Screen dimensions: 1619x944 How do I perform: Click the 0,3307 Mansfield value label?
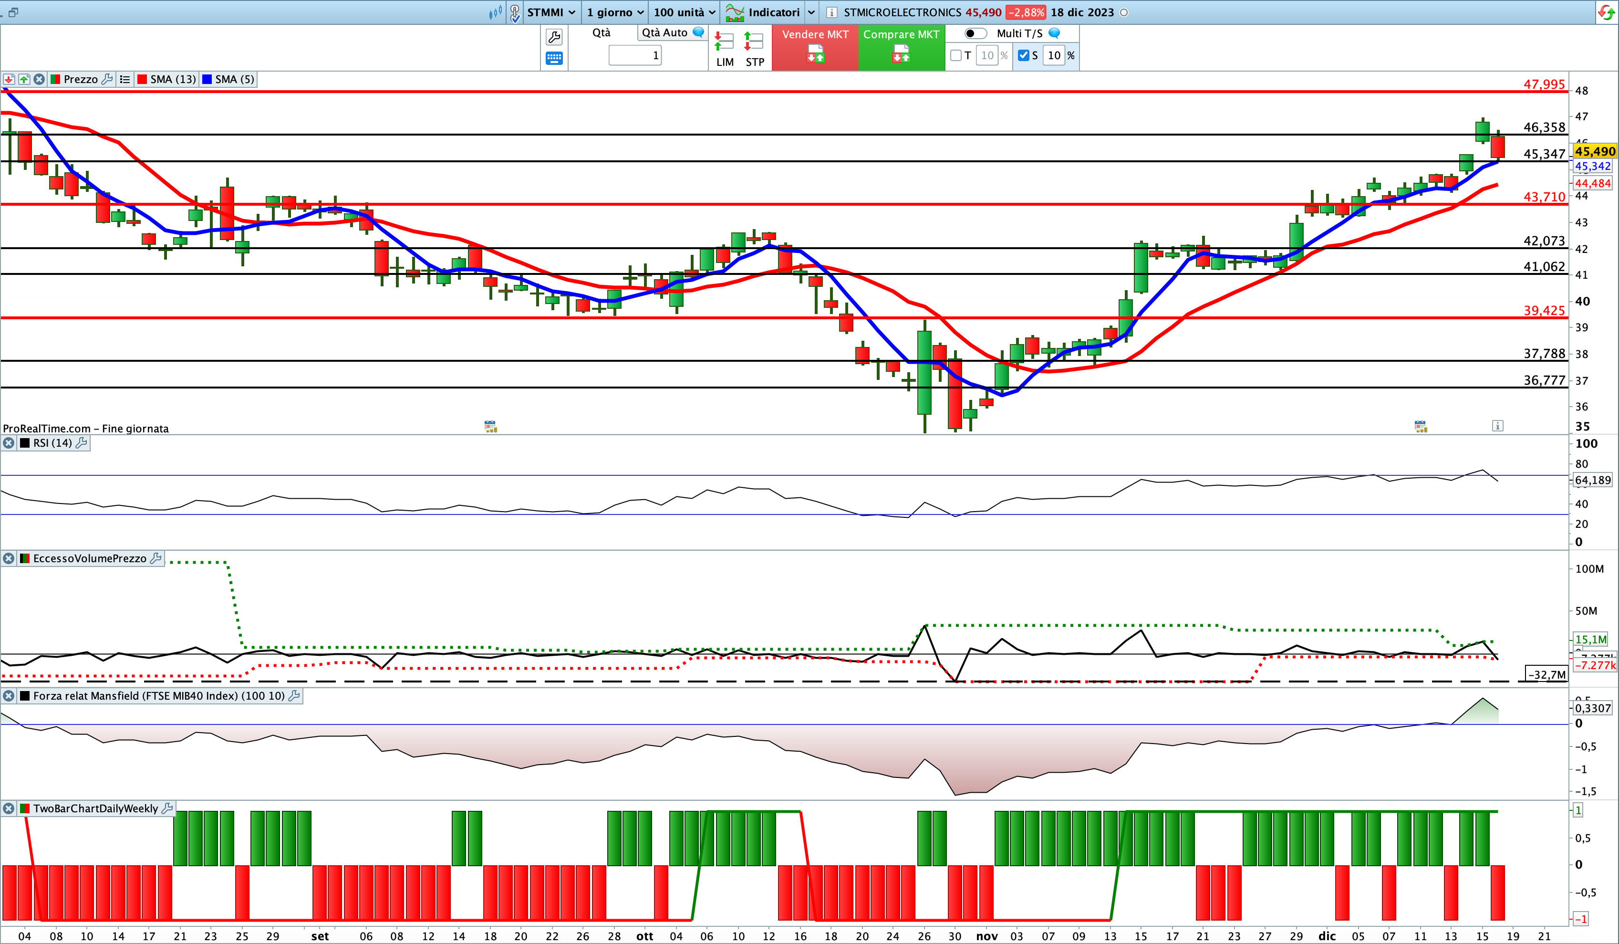(x=1593, y=708)
